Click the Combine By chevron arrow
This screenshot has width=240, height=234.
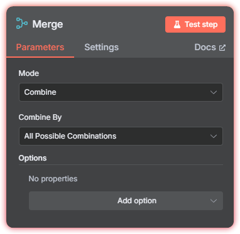click(x=214, y=136)
